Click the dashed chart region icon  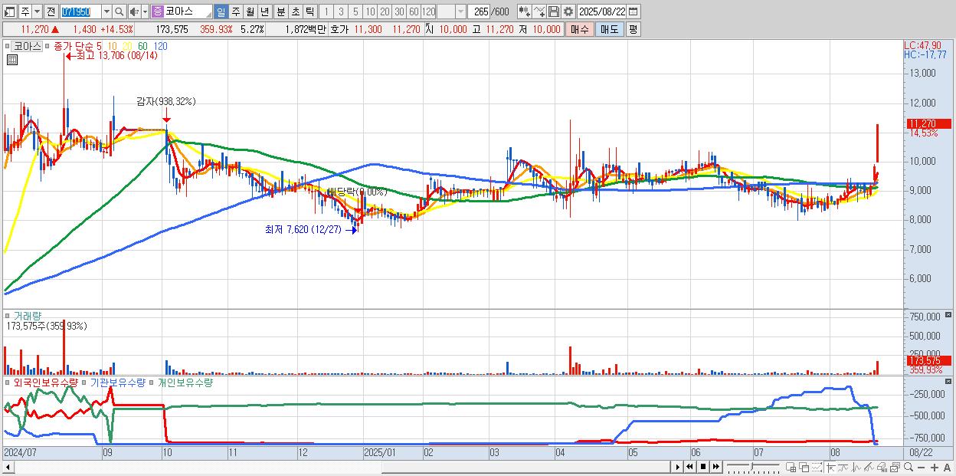point(817,467)
